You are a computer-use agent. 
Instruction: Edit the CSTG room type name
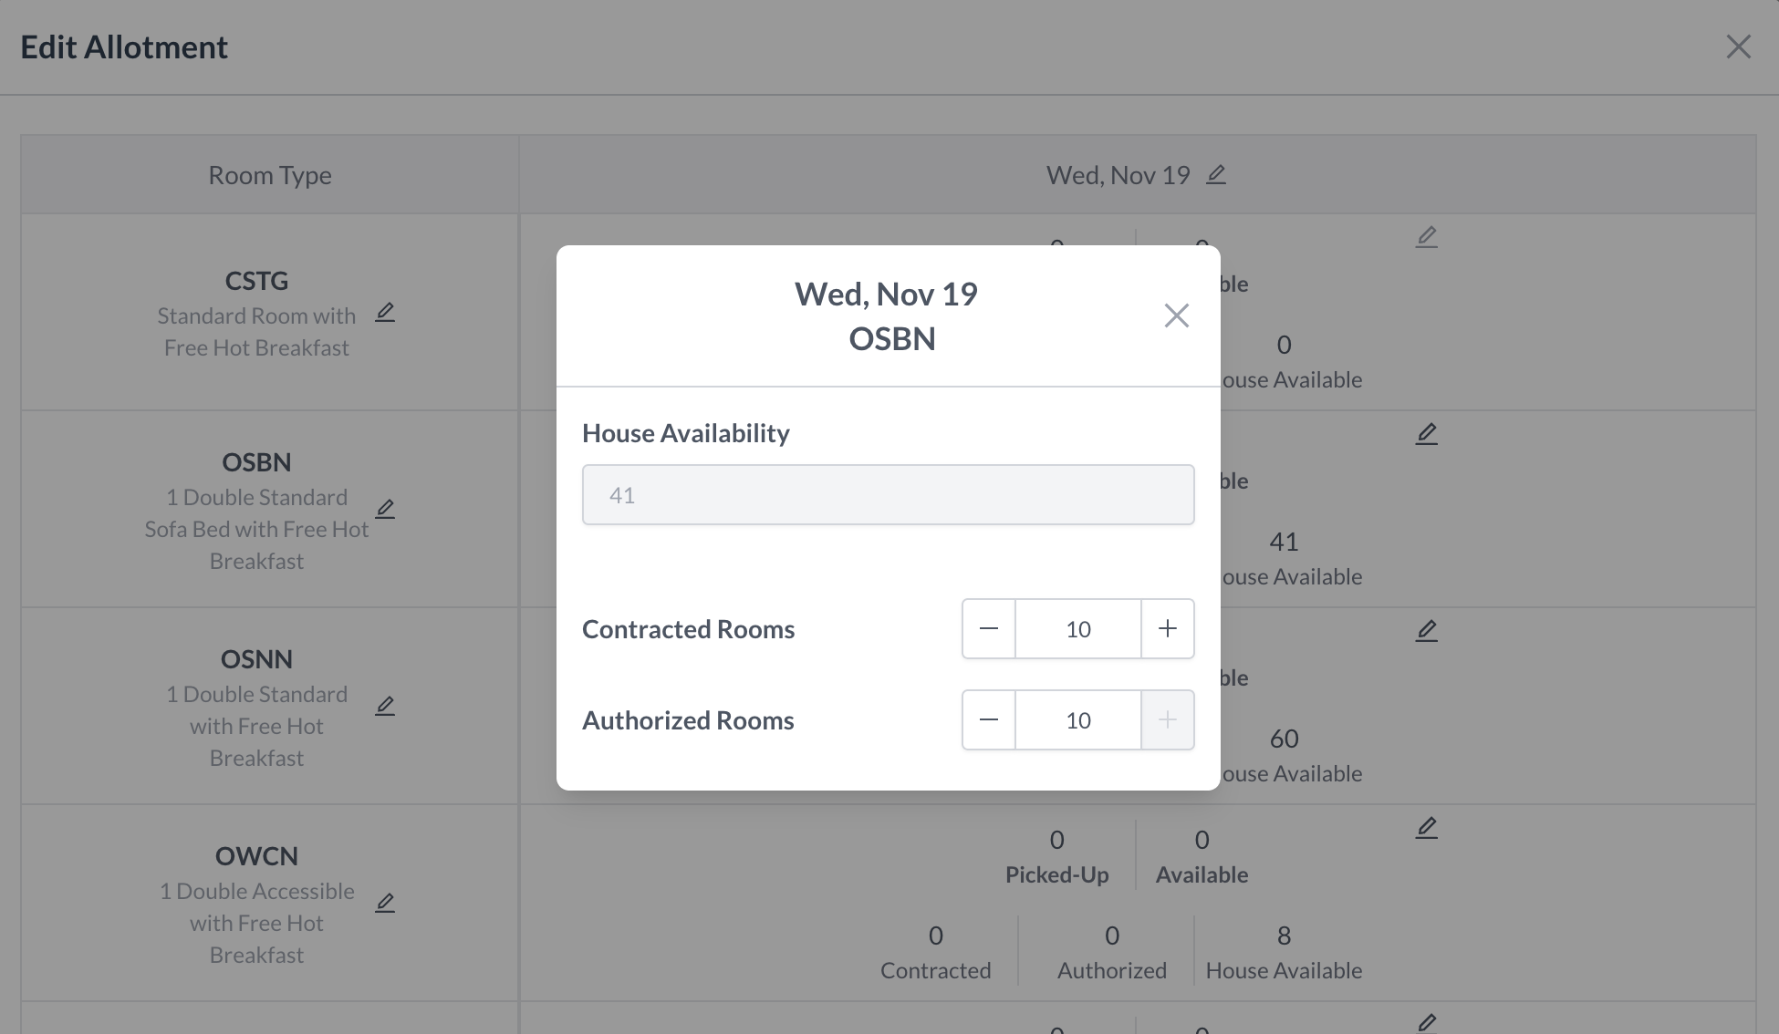click(x=385, y=314)
